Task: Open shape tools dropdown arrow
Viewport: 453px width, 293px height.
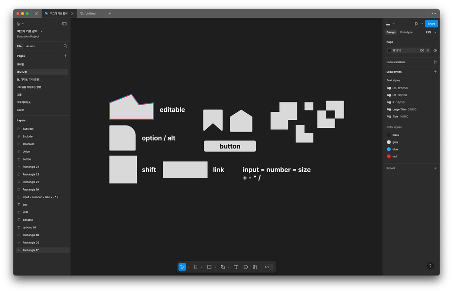Action: [215, 267]
